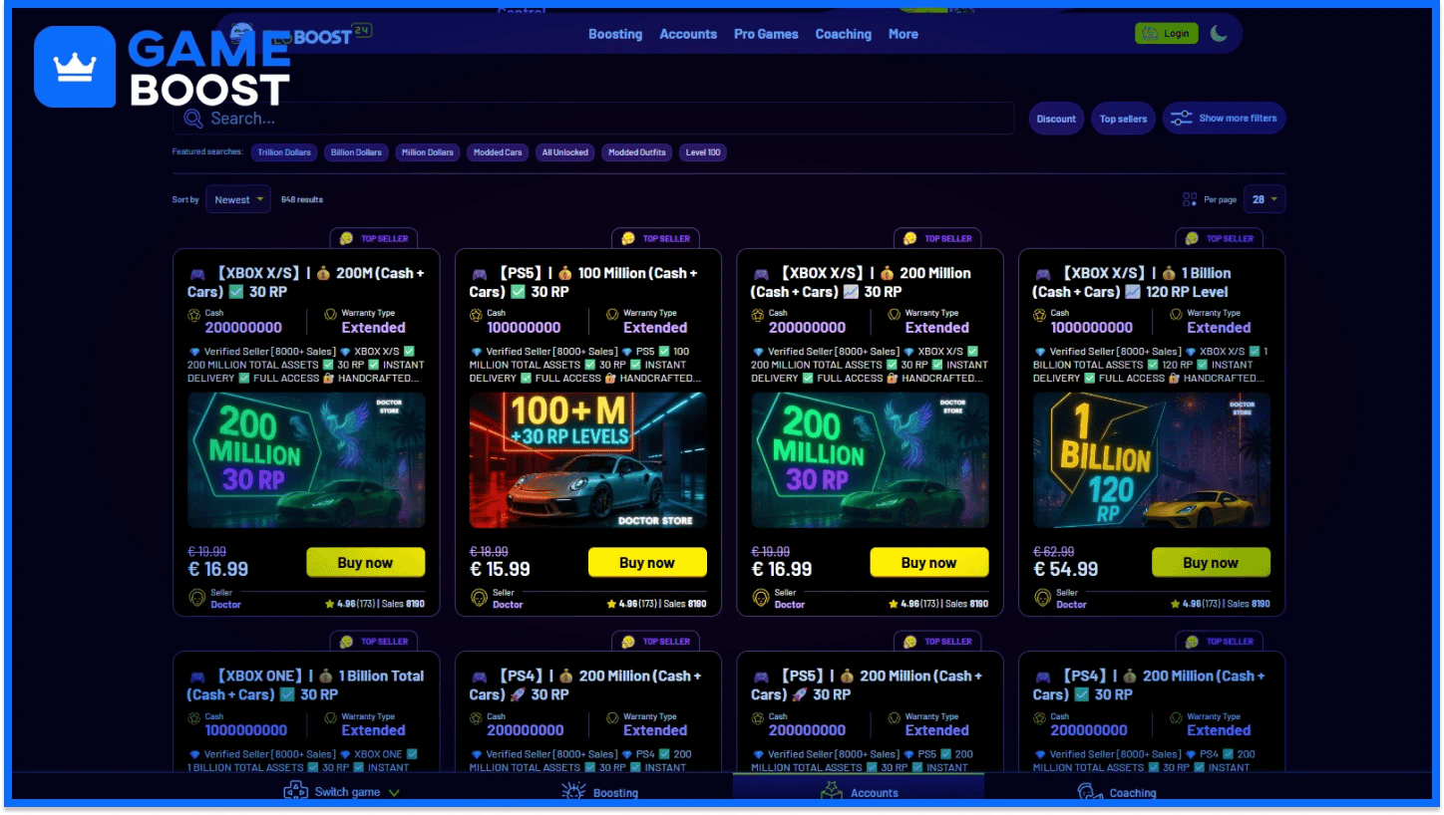
Task: Click the Coaching icon in the bottom bar
Action: coord(1090,792)
